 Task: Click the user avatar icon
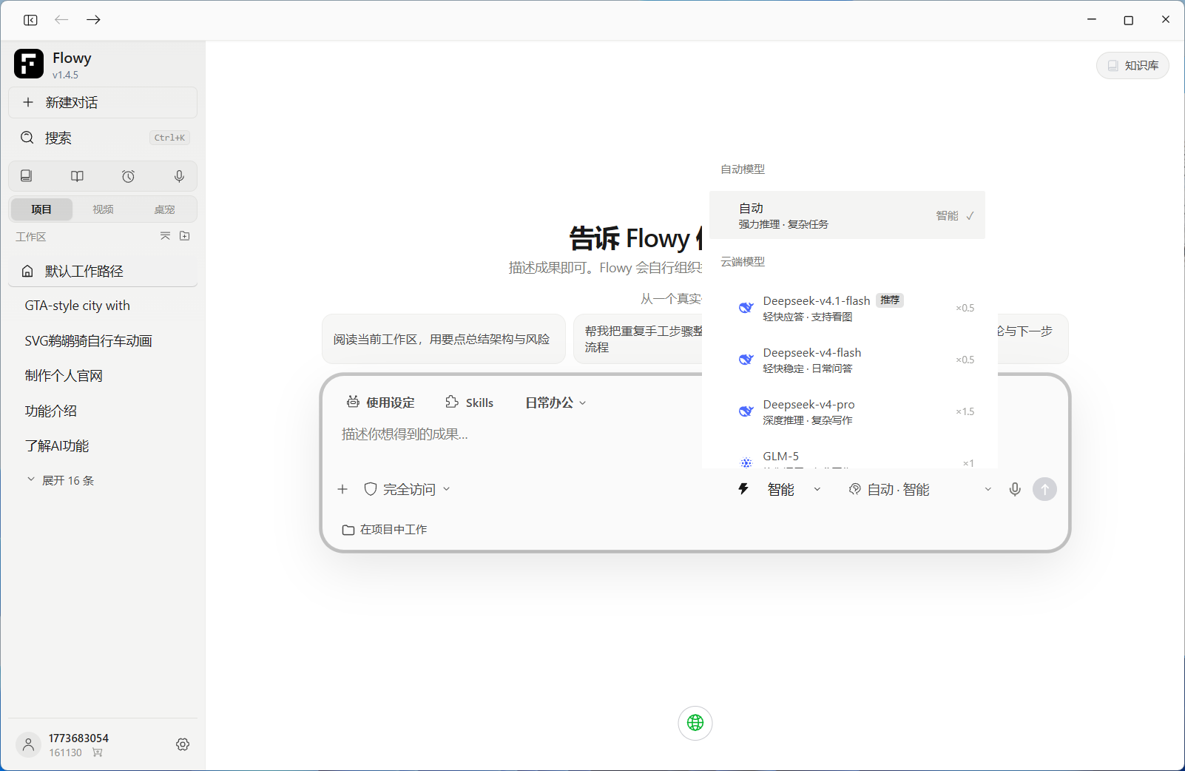pyautogui.click(x=28, y=744)
